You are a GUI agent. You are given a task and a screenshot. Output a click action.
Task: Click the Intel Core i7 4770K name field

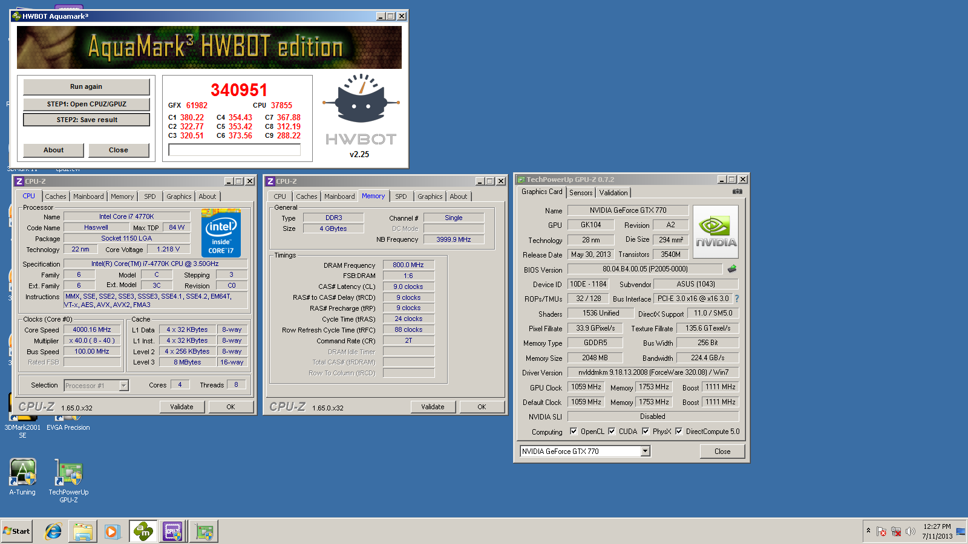point(127,216)
